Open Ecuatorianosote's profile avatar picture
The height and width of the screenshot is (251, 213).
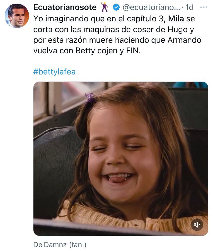tap(17, 16)
